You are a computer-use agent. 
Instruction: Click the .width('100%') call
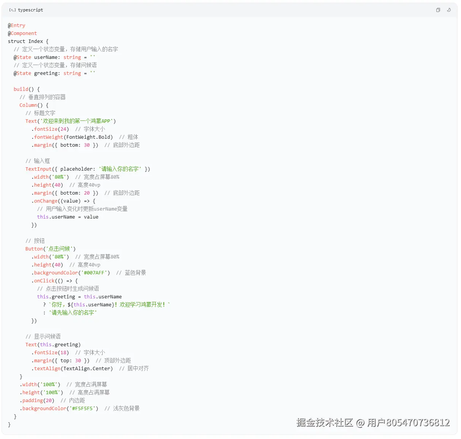point(40,385)
